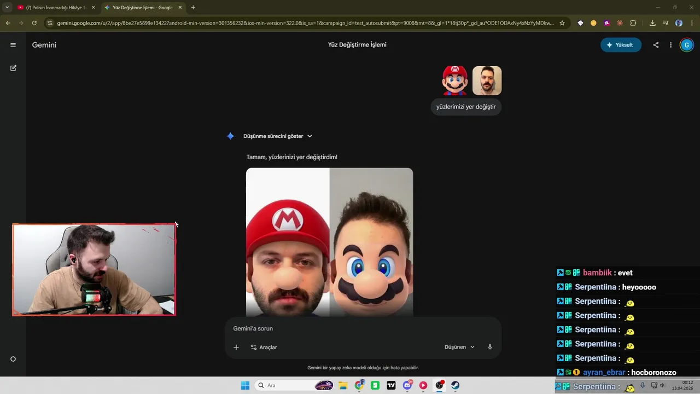
Task: Click bambiik's "evet" chat message
Action: pyautogui.click(x=625, y=273)
